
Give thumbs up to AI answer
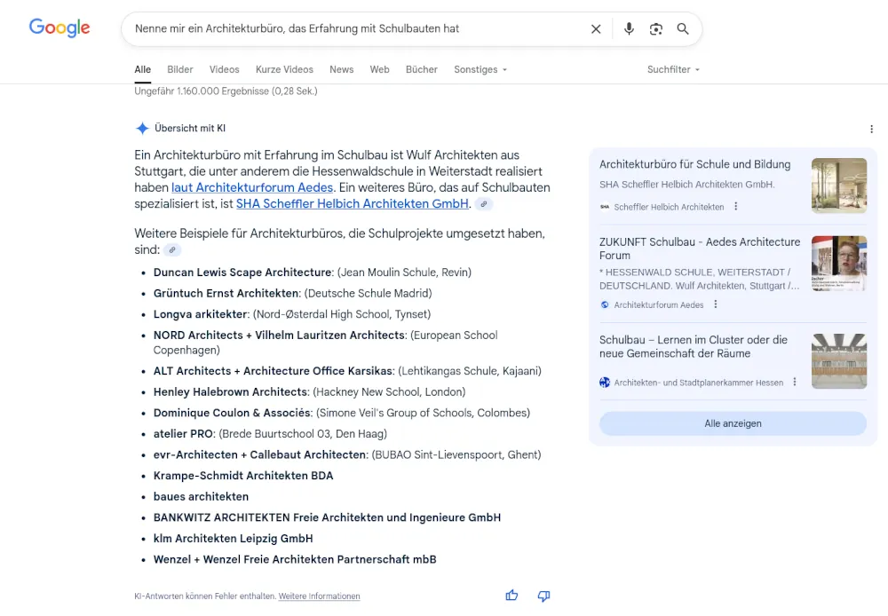point(512,595)
